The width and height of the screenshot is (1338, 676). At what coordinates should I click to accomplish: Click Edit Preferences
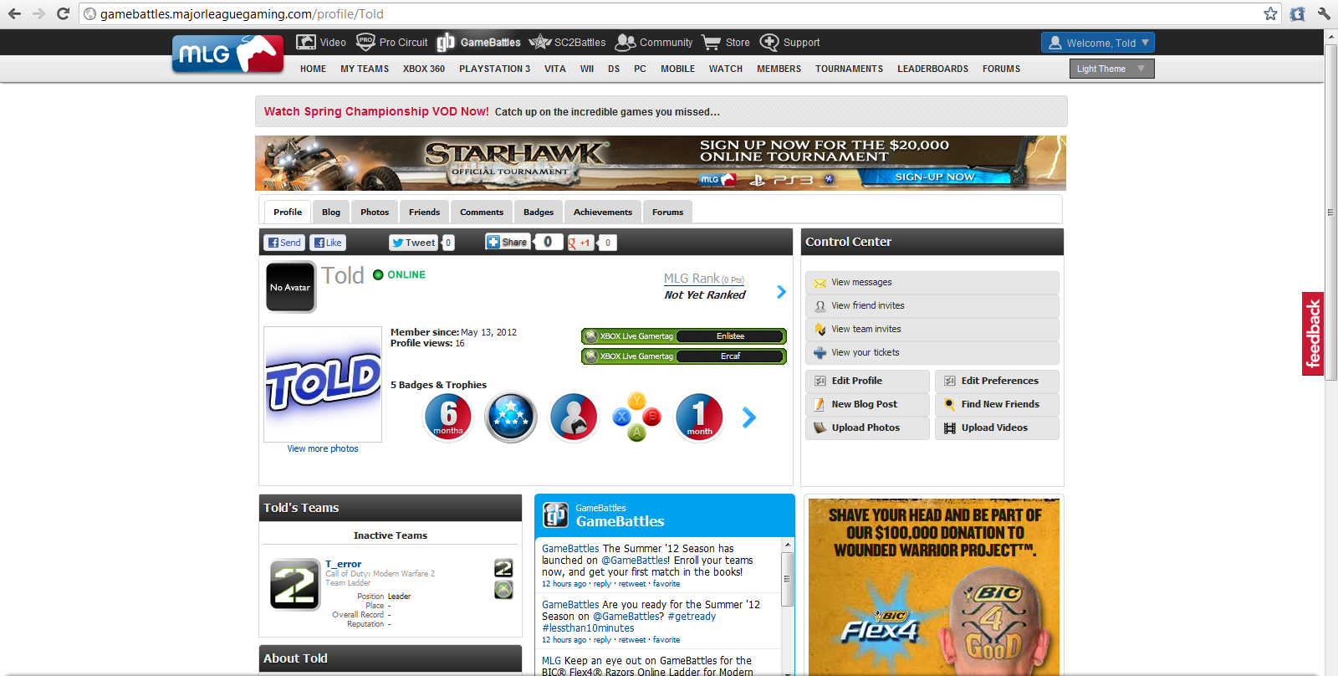tap(997, 381)
